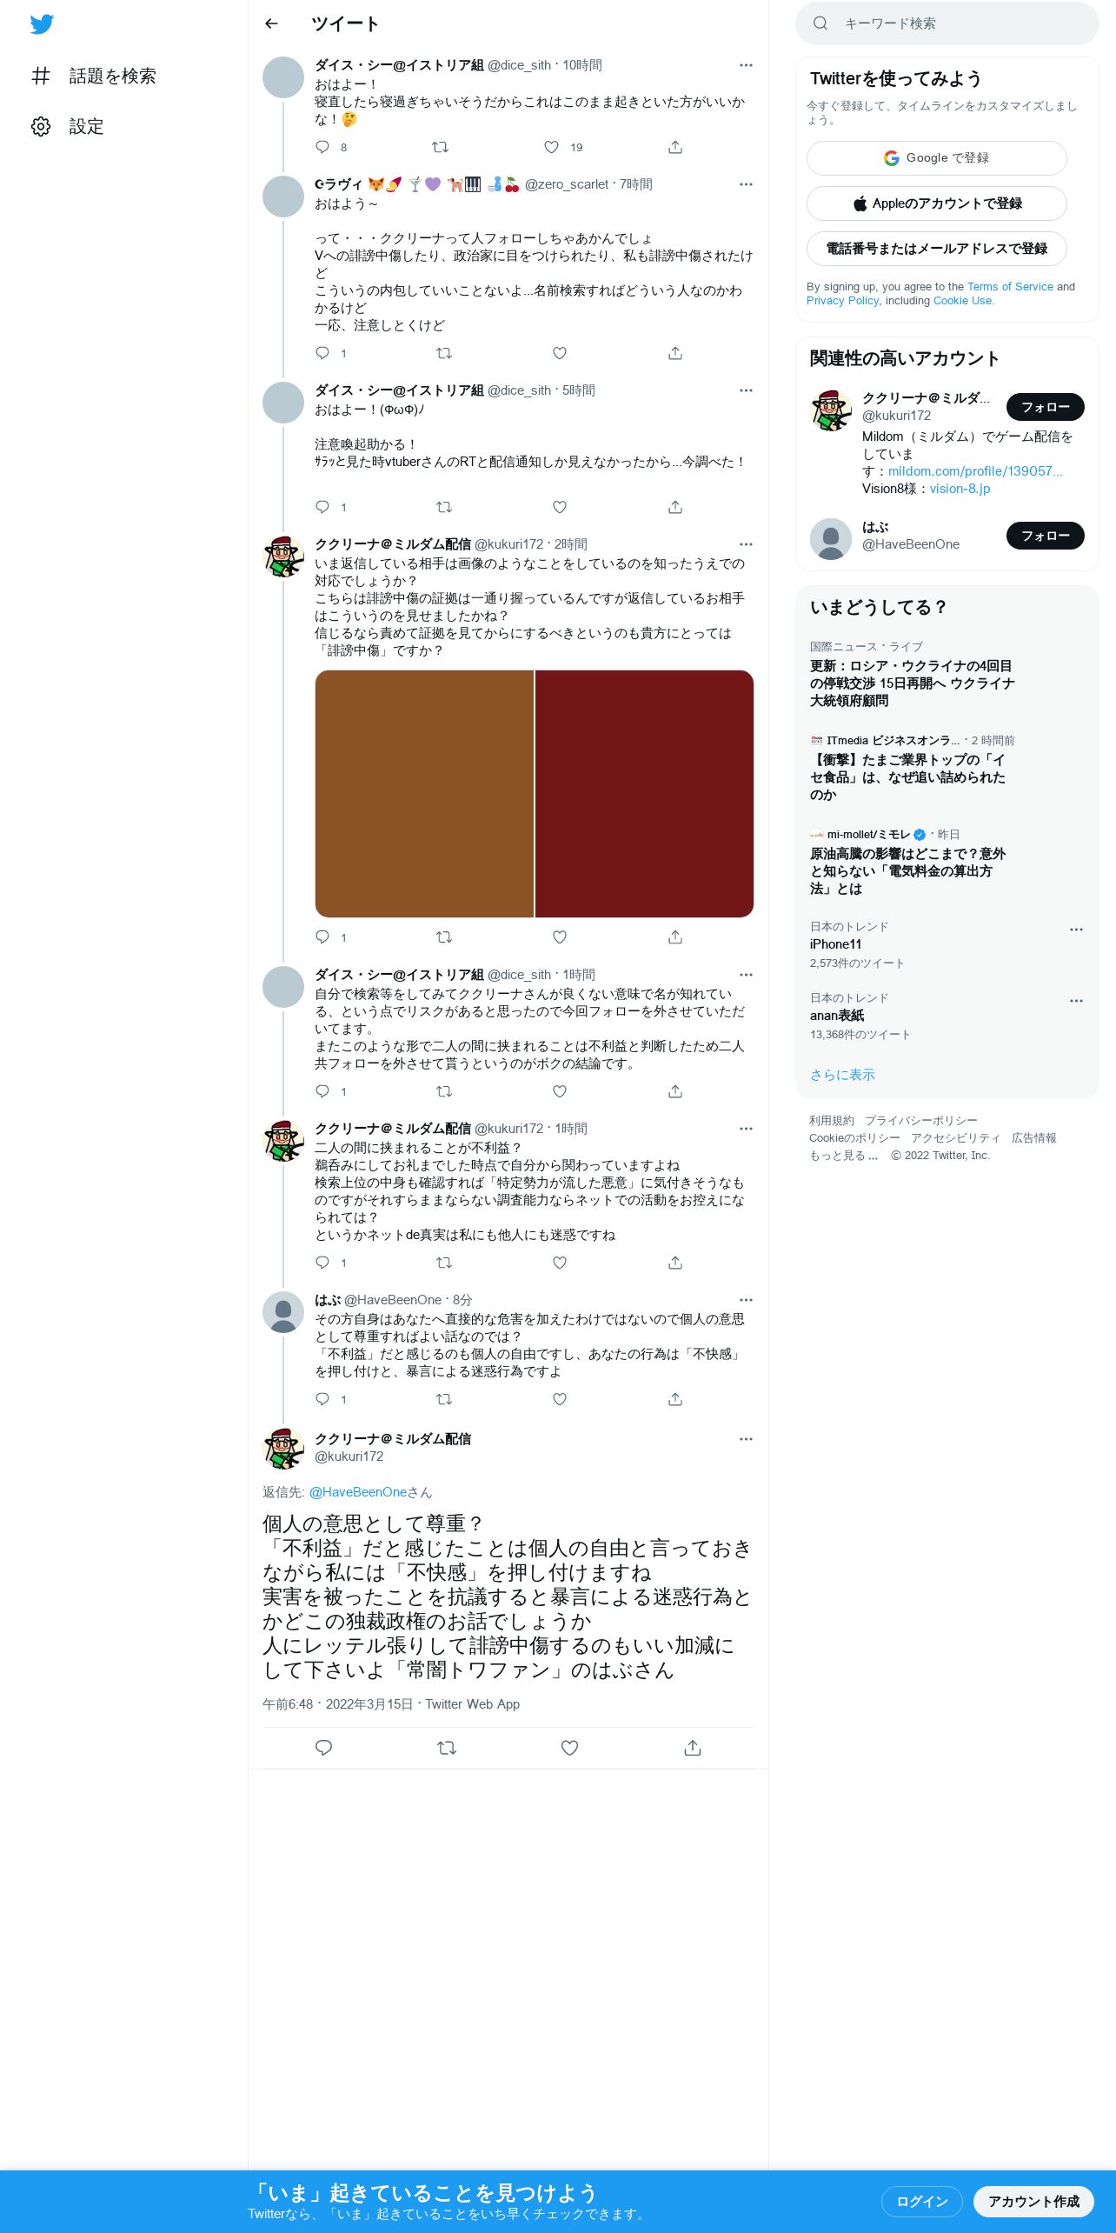This screenshot has width=1116, height=2233.
Task: Open the more options for the anan表紙 trend
Action: point(1076,1001)
